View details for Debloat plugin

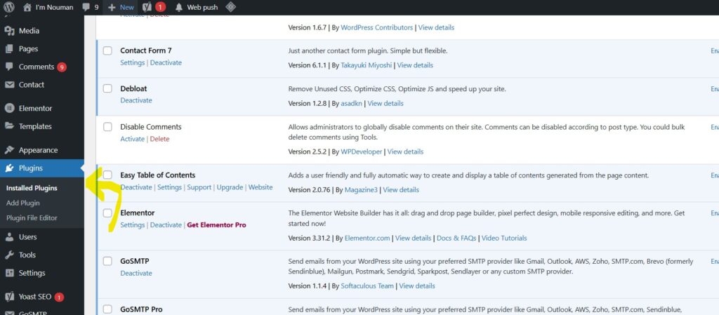pos(385,103)
